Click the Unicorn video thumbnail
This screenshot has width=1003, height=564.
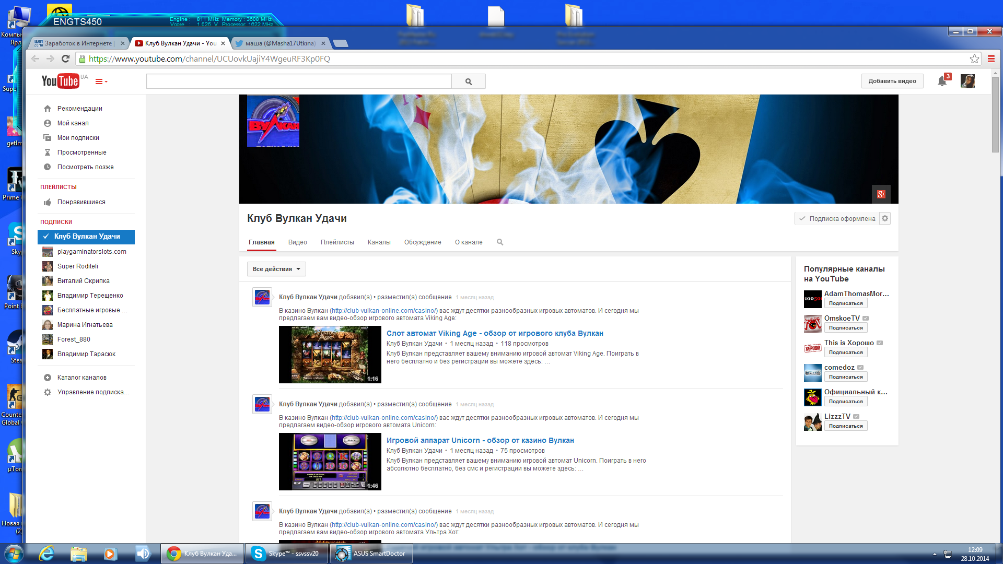330,462
